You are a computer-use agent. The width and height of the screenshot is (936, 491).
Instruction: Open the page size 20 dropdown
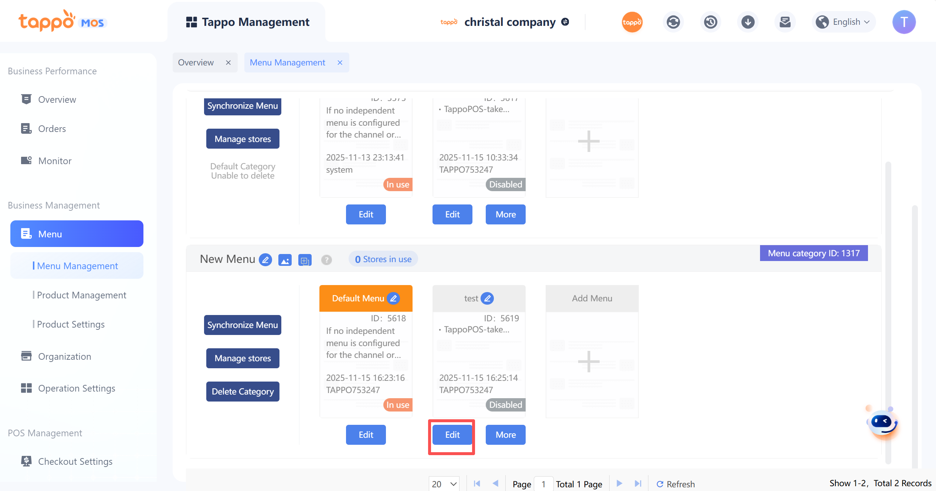(x=444, y=484)
